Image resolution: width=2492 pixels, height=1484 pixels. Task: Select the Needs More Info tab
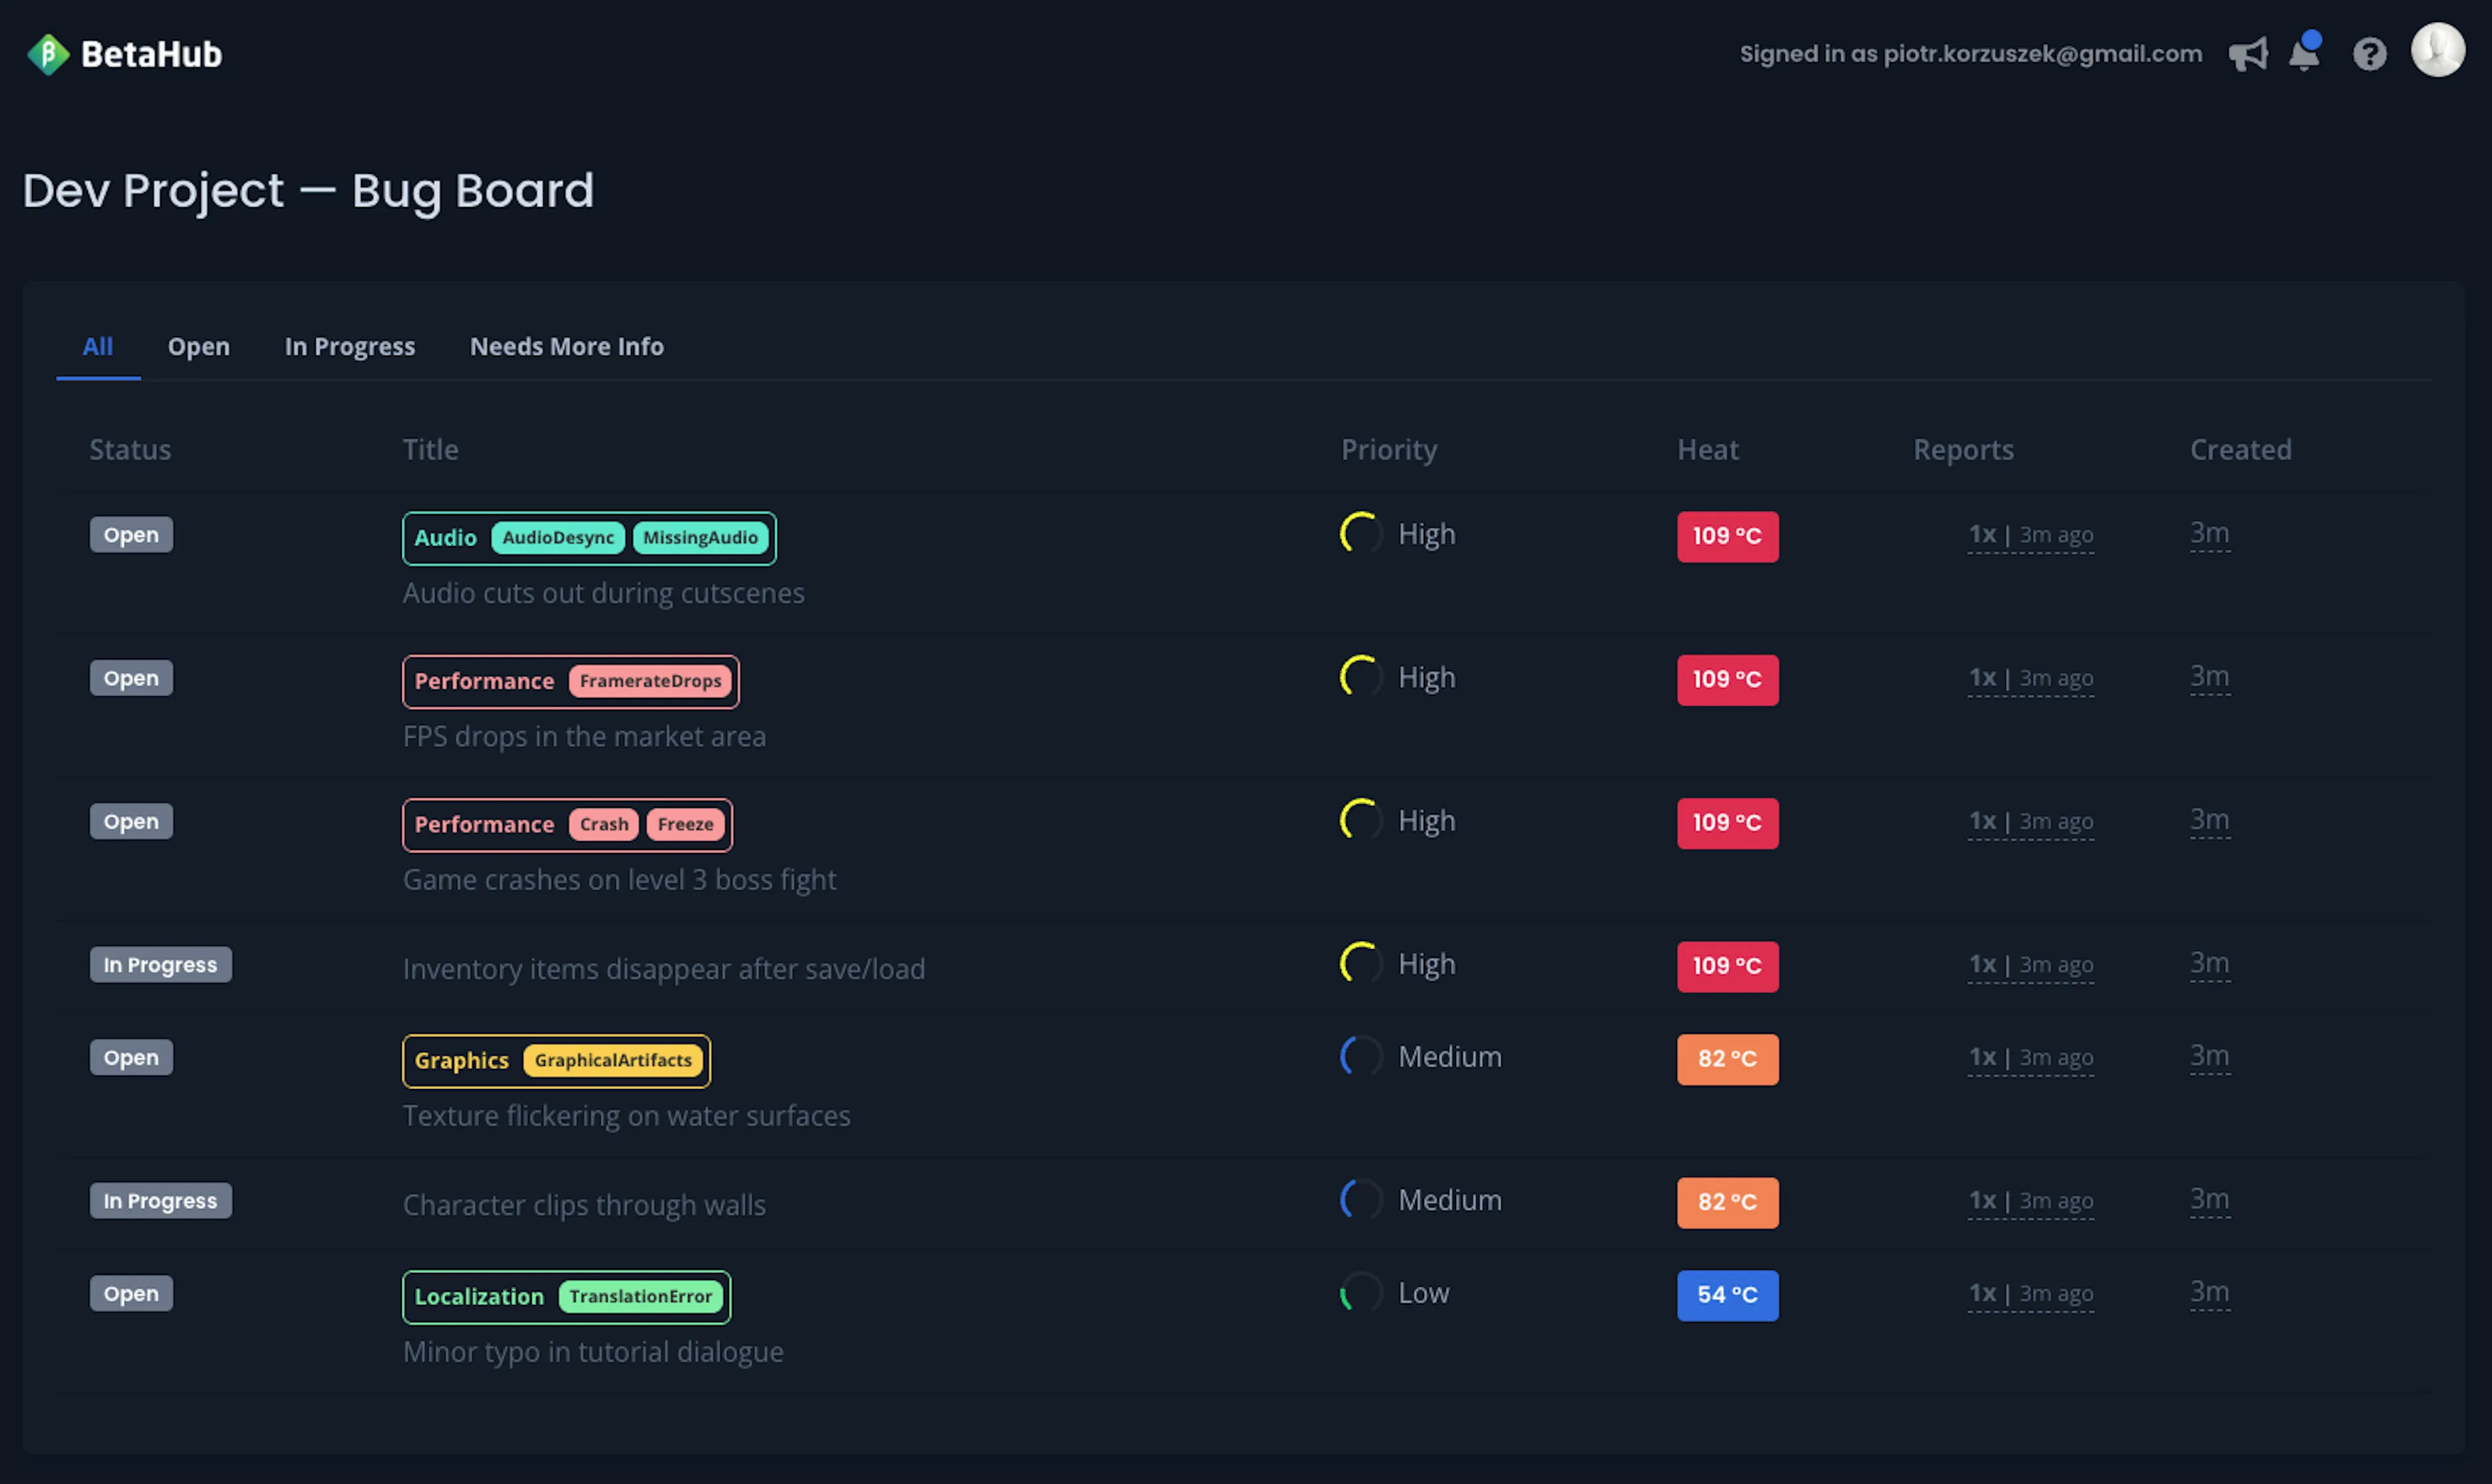pos(566,346)
